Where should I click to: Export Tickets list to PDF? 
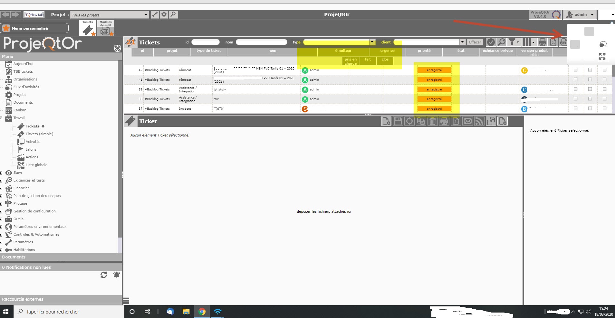(x=553, y=42)
